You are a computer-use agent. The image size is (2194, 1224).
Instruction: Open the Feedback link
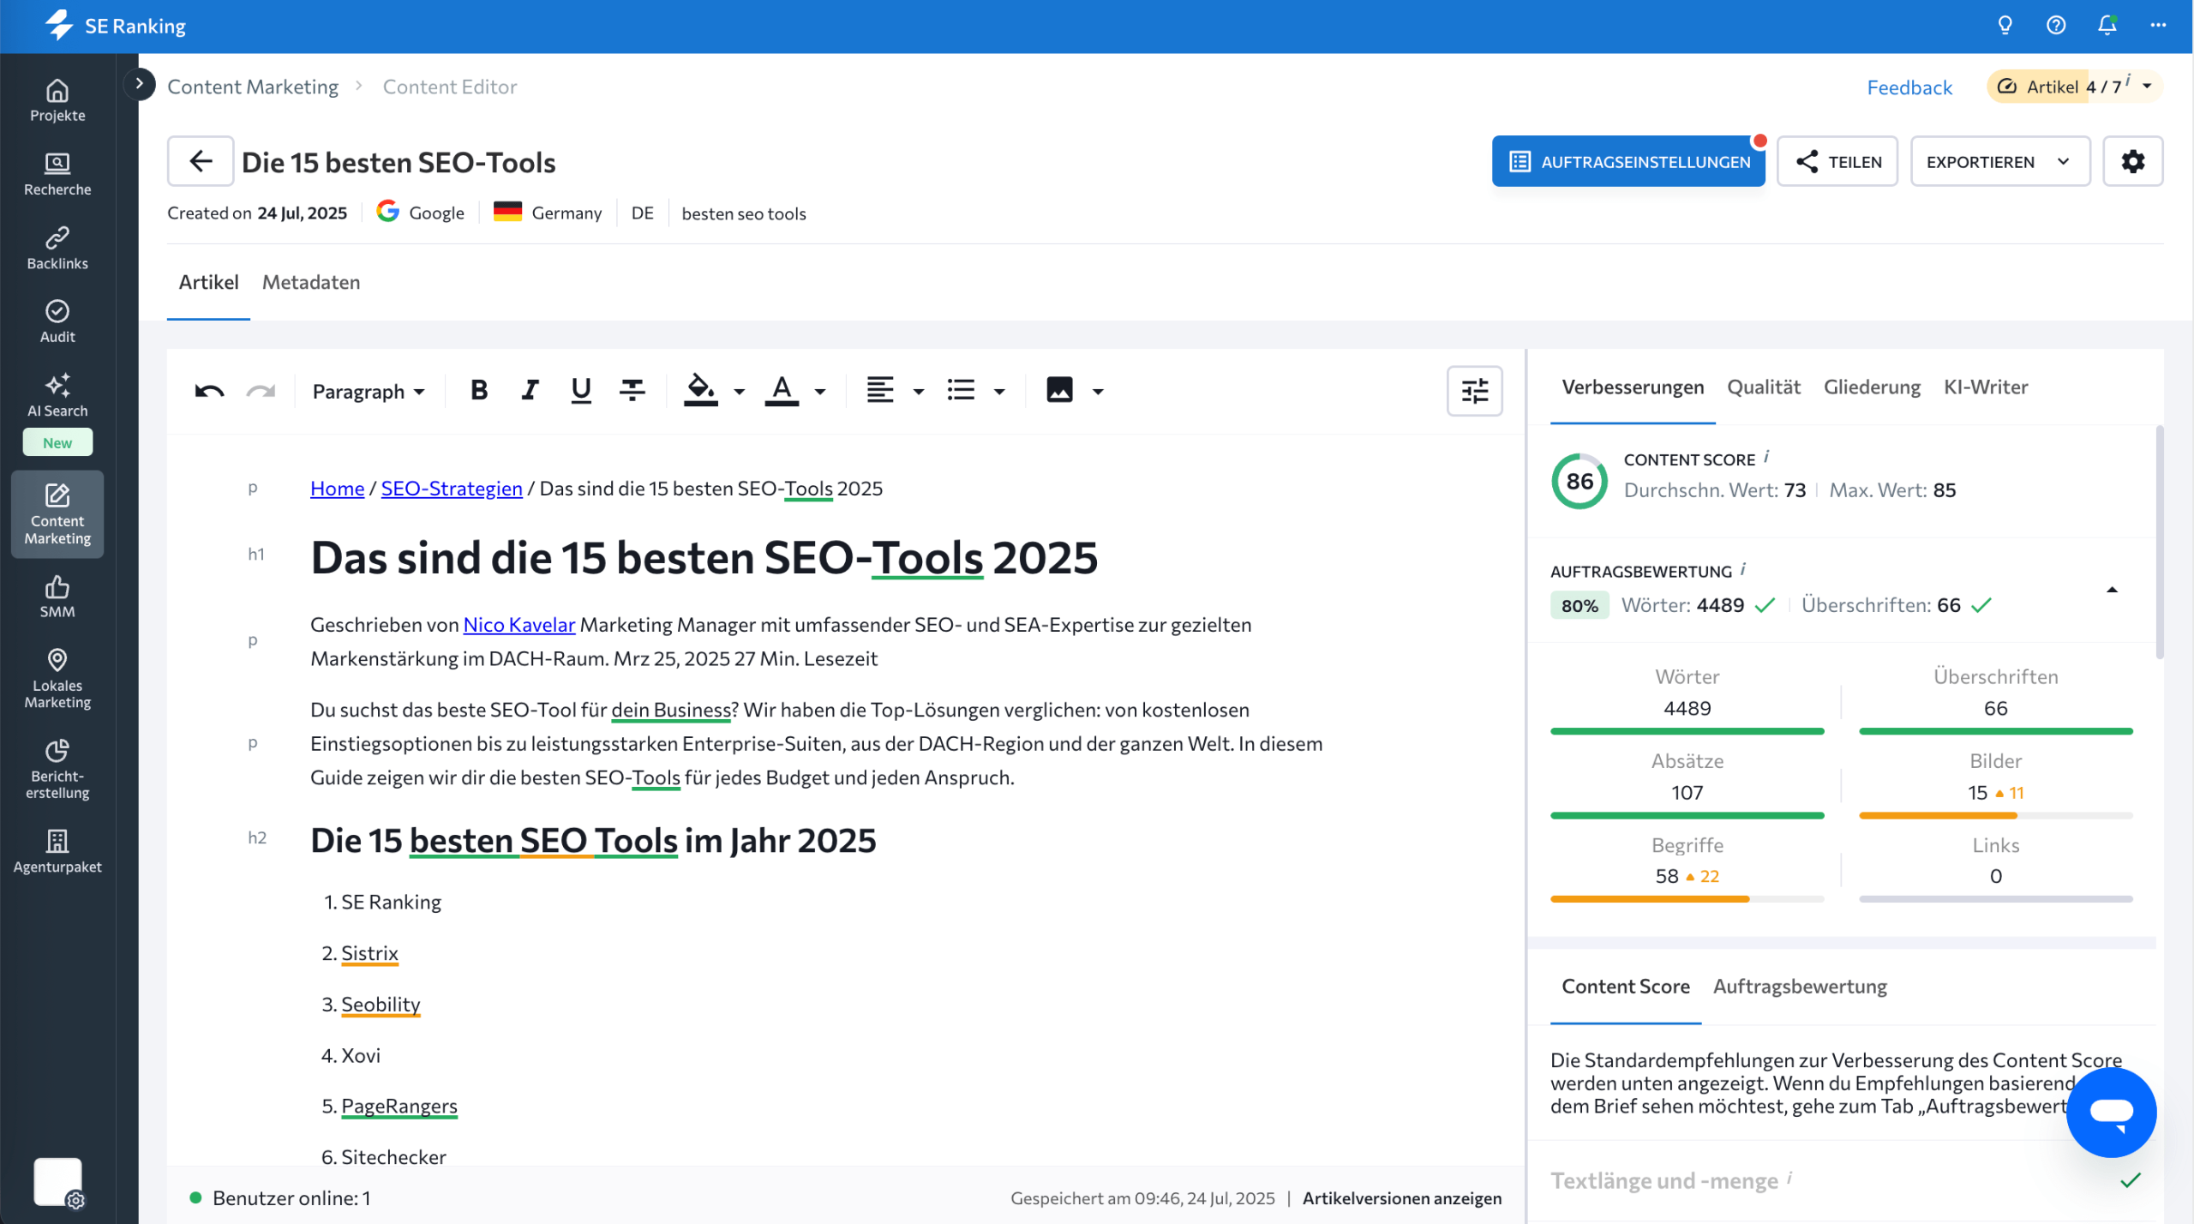(1909, 87)
